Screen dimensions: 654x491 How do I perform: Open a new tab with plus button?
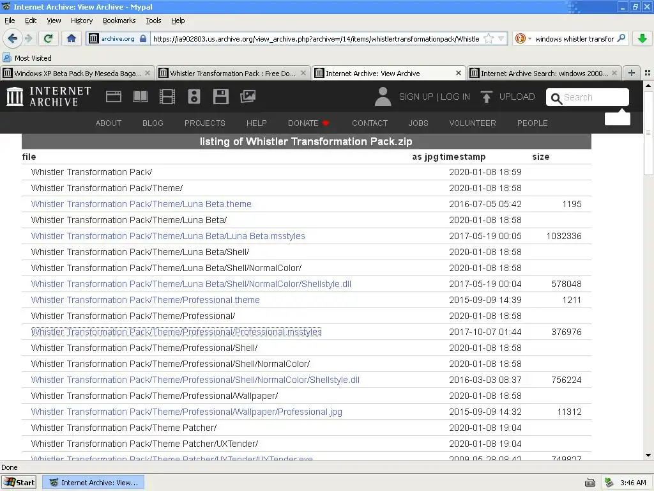coord(632,73)
